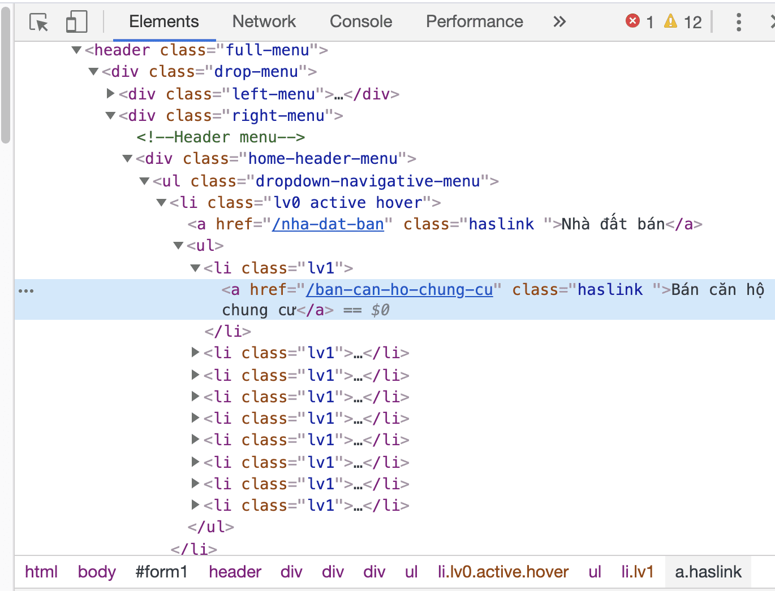Open the Console tab

(360, 21)
